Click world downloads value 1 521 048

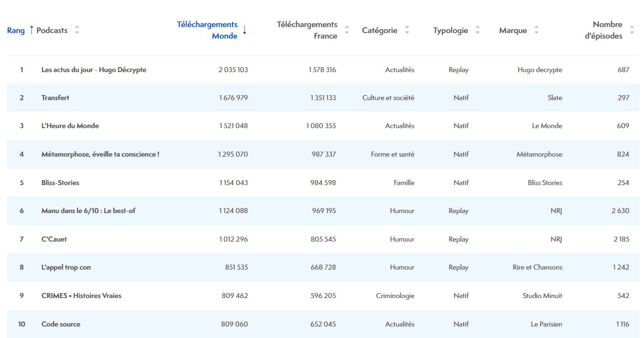tap(233, 126)
